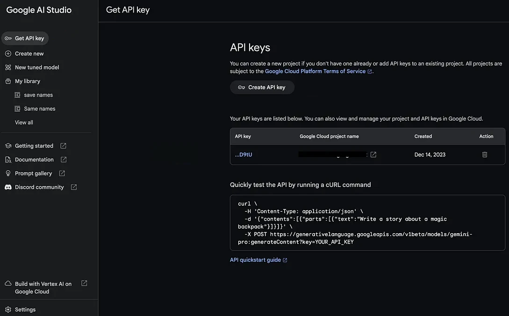Click the redacted Google Cloud project name
This screenshot has height=316, width=509.
tap(332, 155)
